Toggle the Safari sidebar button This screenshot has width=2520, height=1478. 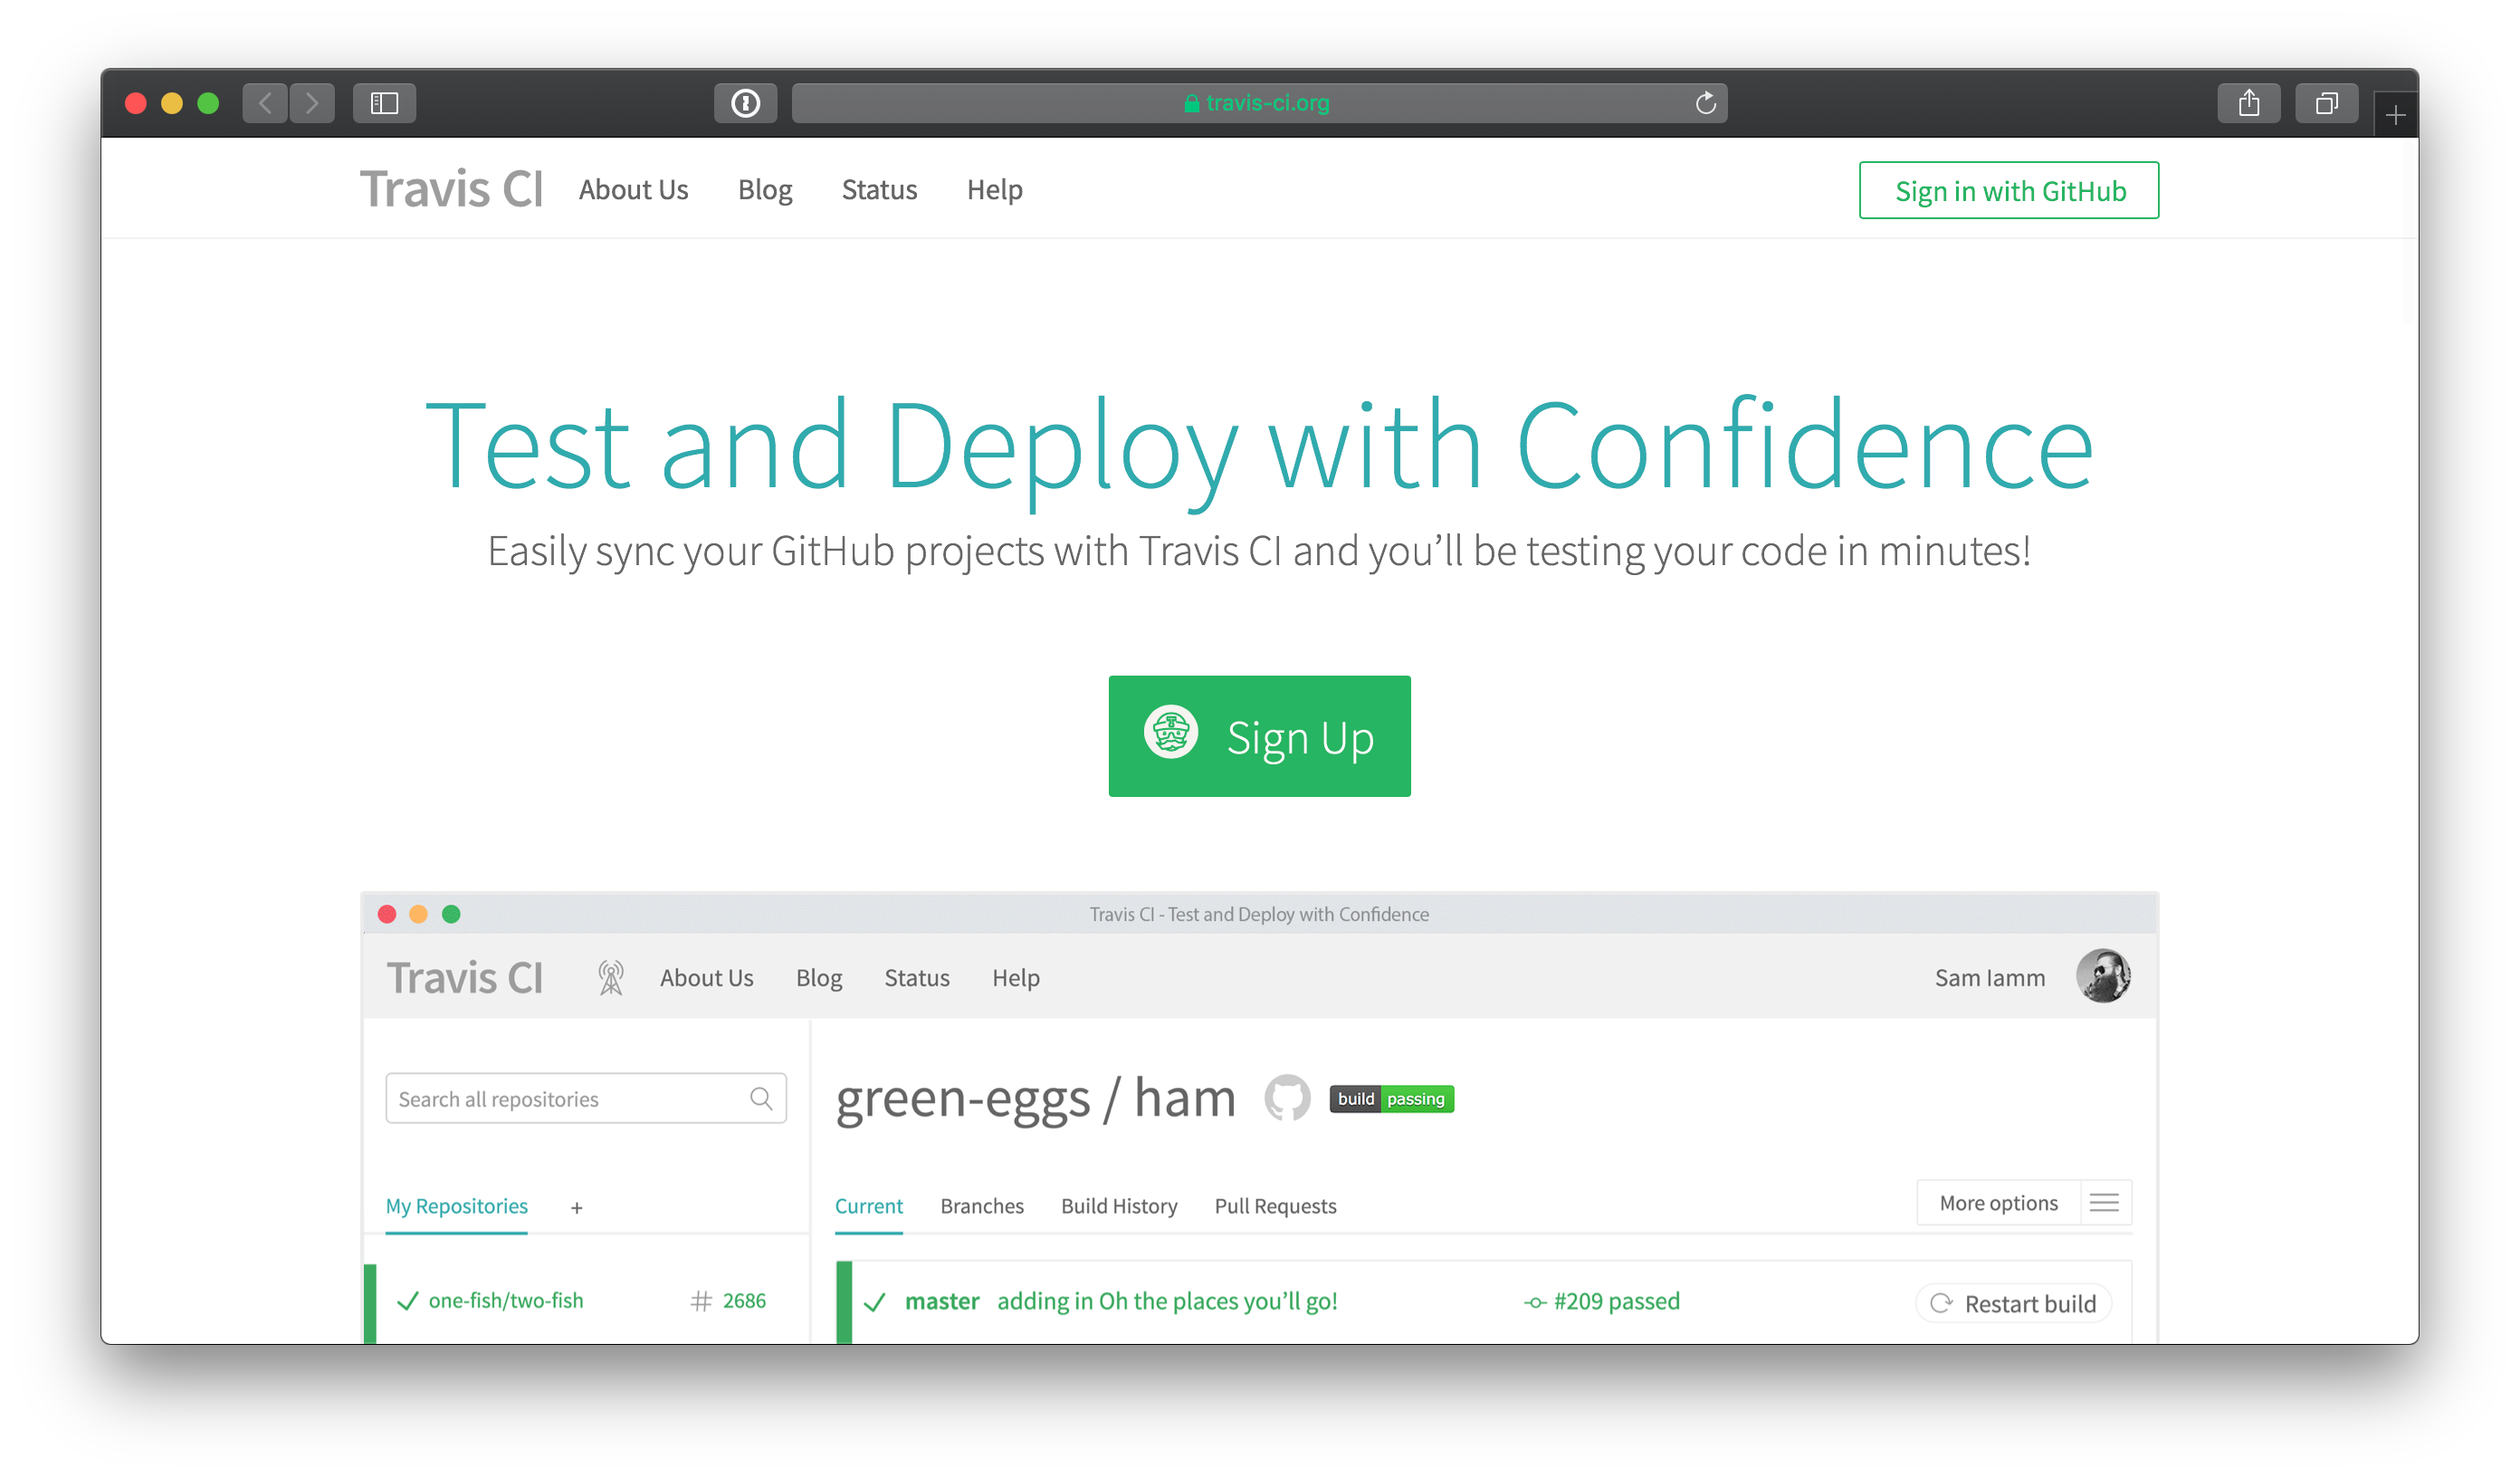pos(384,103)
